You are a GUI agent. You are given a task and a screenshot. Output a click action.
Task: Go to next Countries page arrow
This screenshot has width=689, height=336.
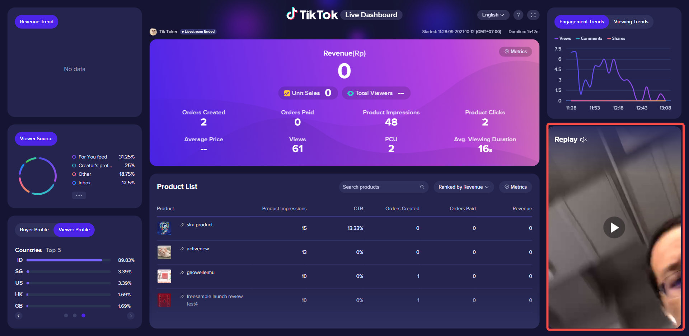tap(131, 316)
